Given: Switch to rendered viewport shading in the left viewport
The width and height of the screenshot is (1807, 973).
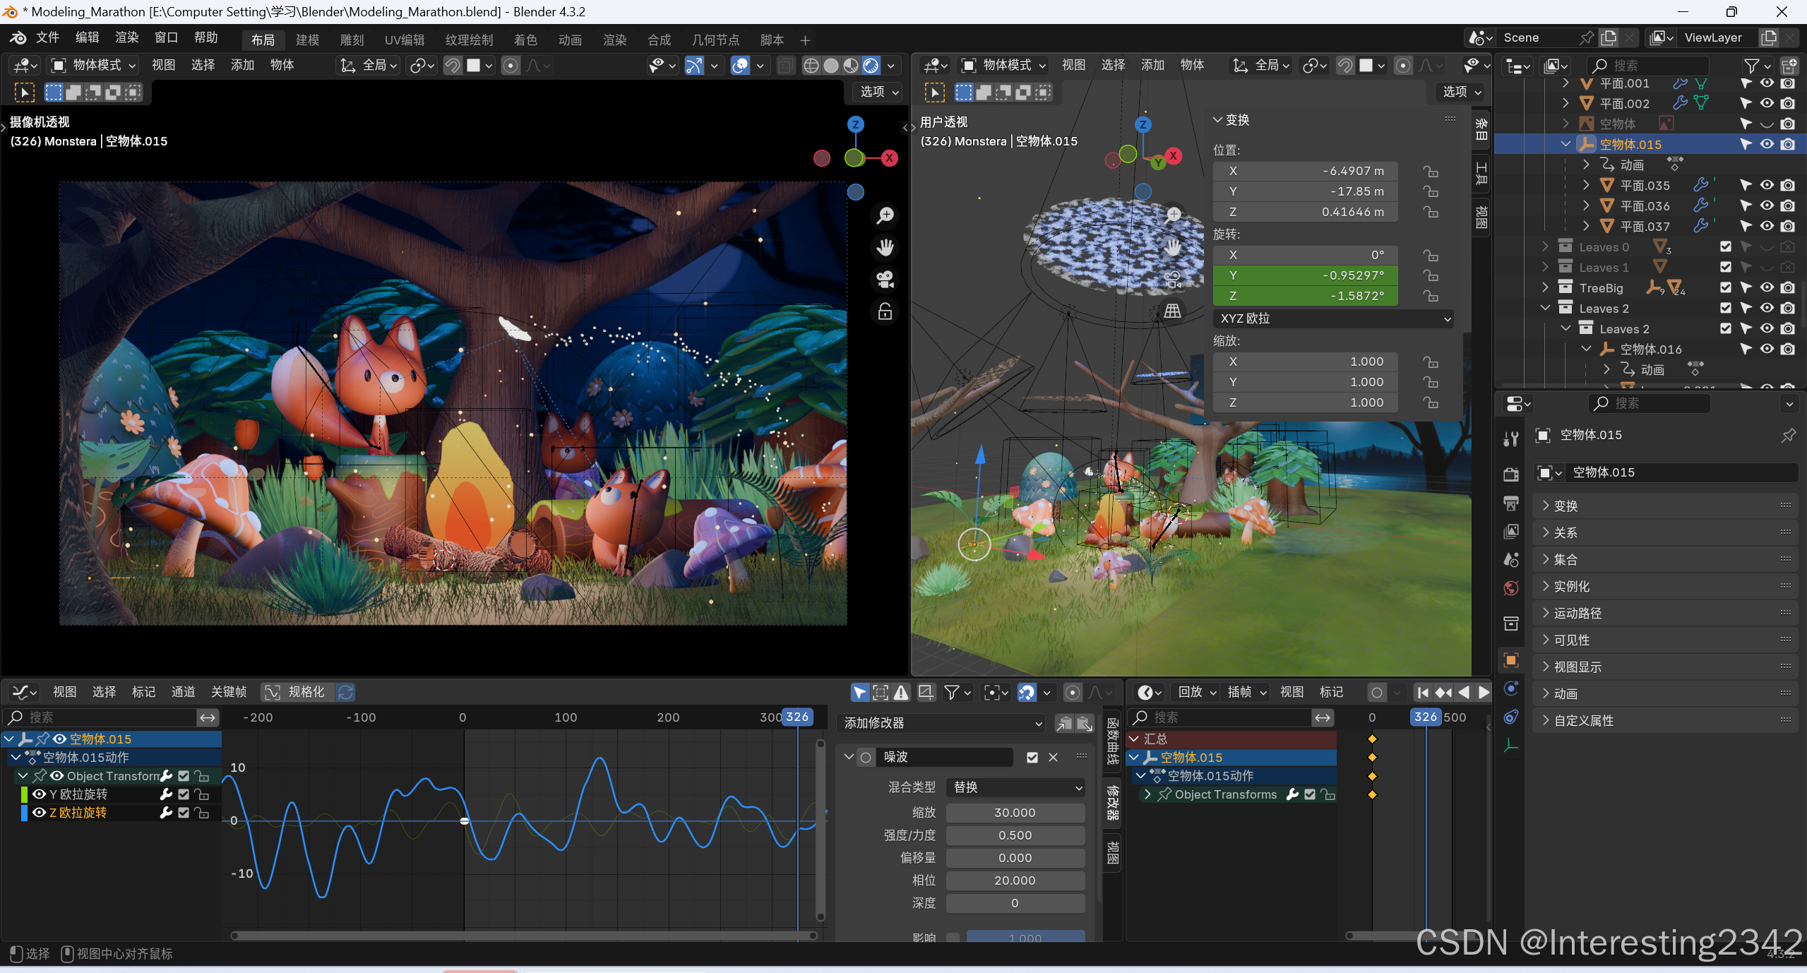Looking at the screenshot, I should point(871,66).
